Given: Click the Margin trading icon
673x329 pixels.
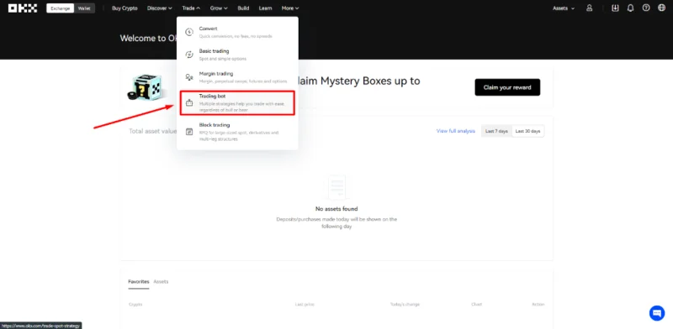Looking at the screenshot, I should (x=189, y=77).
